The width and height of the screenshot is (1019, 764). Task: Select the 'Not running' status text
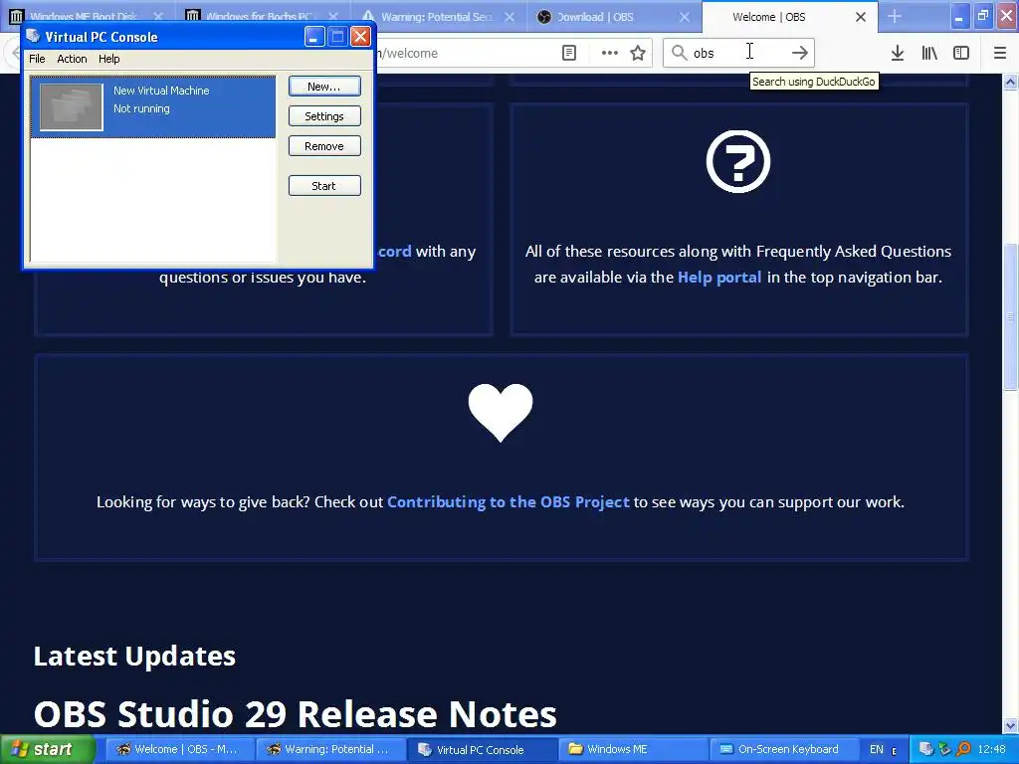(x=141, y=108)
